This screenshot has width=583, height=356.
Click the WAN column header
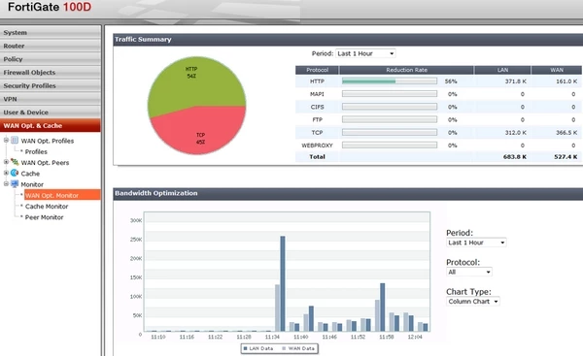click(557, 70)
